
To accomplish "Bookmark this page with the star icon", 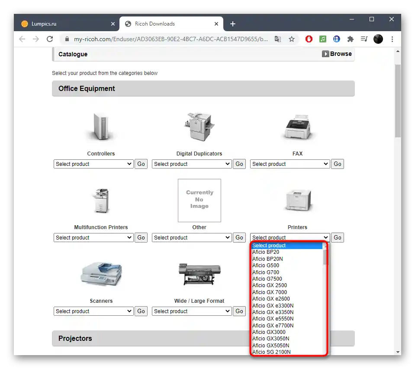I will point(292,39).
